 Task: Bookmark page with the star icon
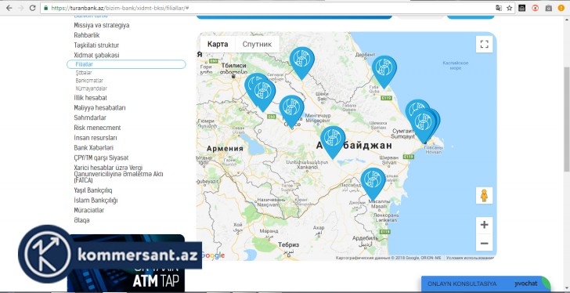click(x=510, y=8)
